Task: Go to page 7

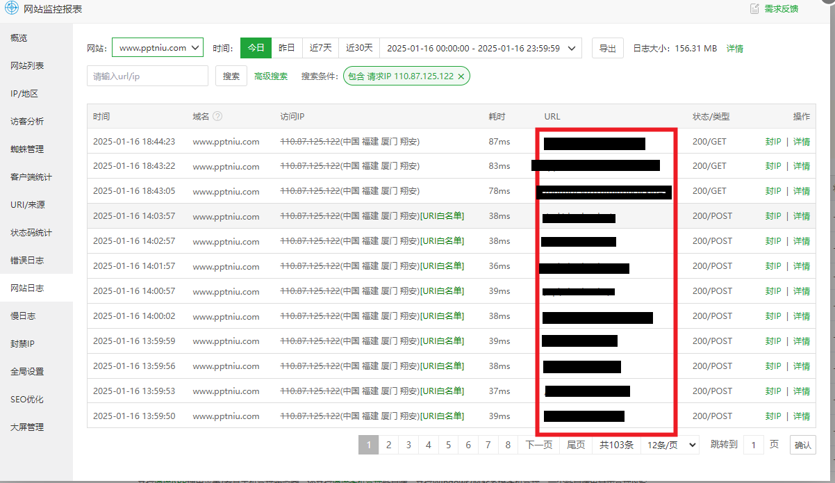Action: (488, 445)
